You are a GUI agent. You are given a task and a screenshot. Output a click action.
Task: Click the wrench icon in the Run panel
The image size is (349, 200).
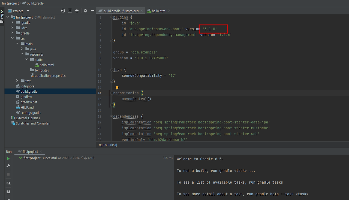coord(8,166)
